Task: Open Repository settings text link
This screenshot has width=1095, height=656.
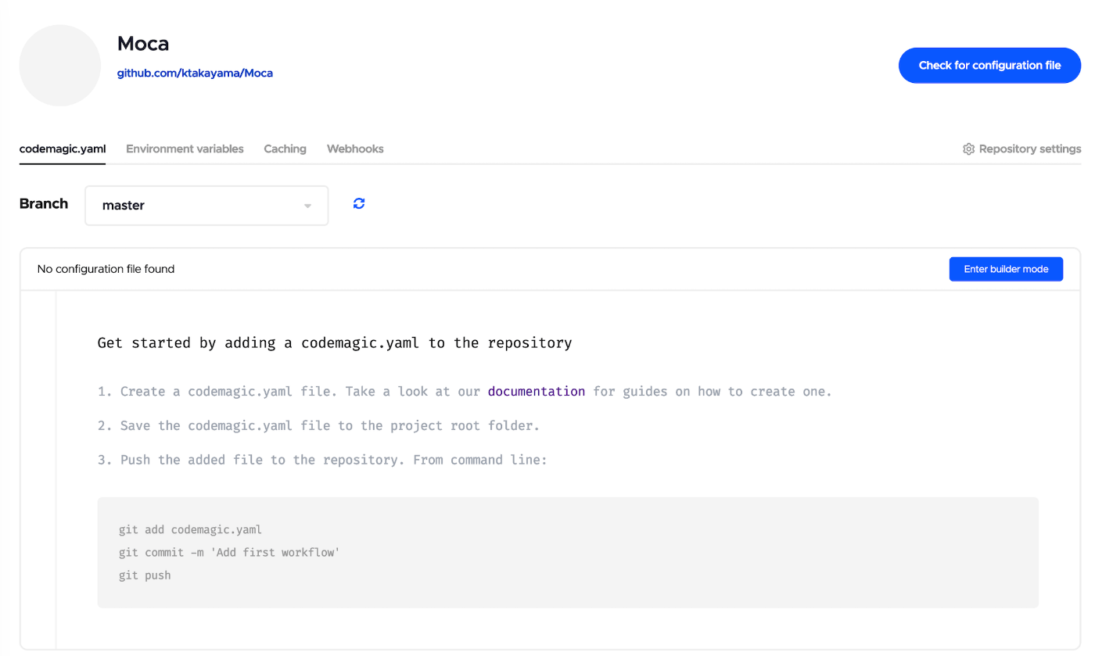Action: [1030, 149]
